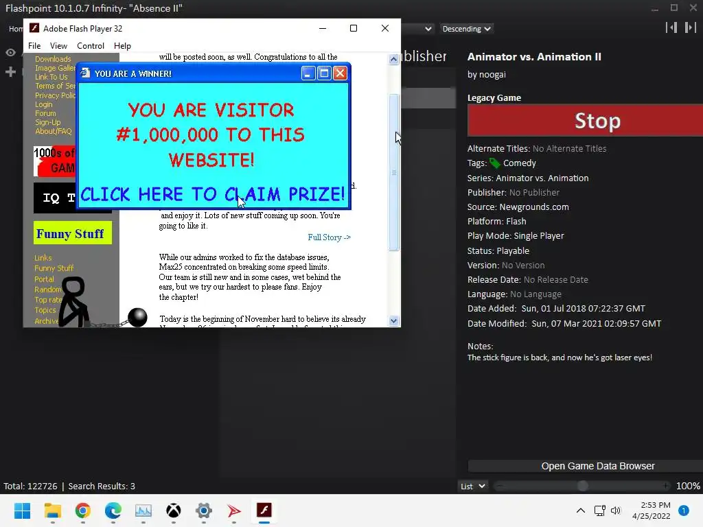
Task: Click the '1000s of GAM' ad banner
Action: click(x=54, y=161)
